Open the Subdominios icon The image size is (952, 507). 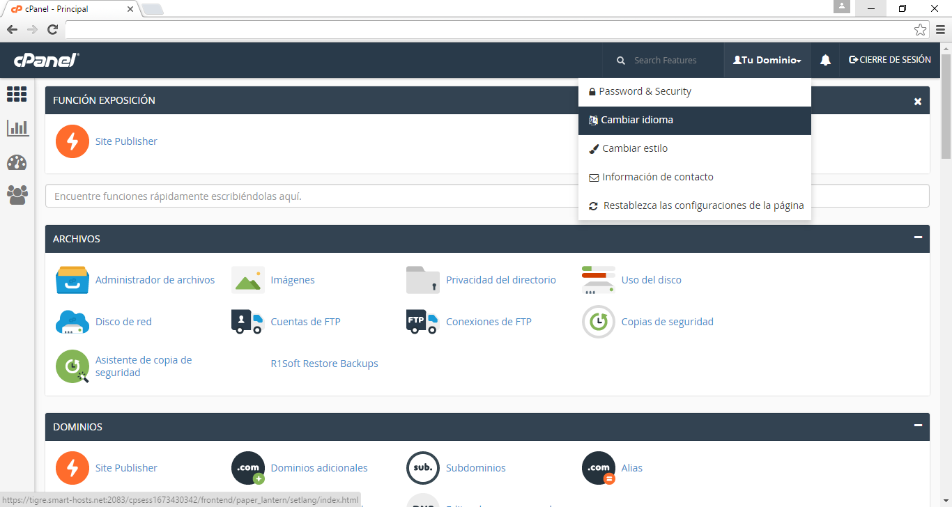tap(422, 468)
